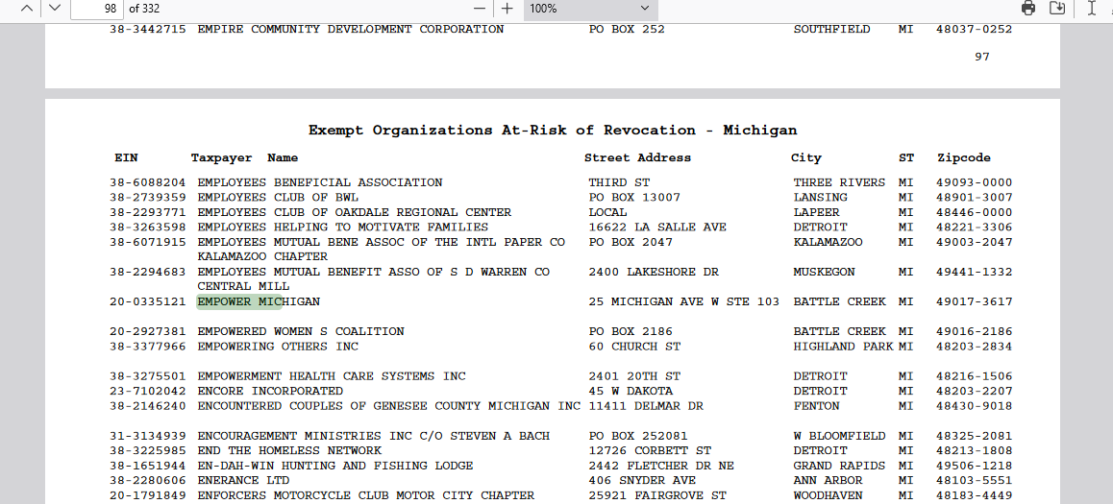Click zipcode 49003-2047
The width and height of the screenshot is (1113, 504).
click(x=974, y=243)
